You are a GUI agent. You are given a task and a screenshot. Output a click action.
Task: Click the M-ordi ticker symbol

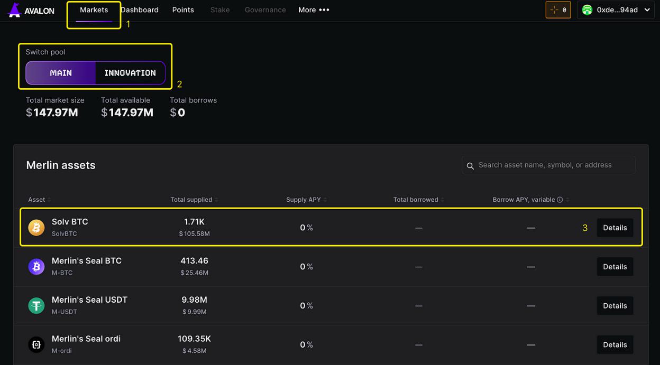point(62,351)
